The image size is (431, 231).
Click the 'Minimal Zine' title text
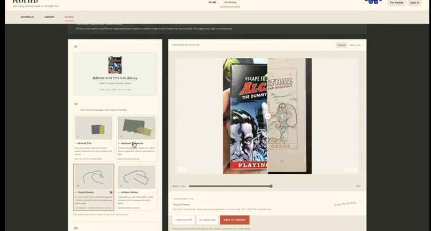[x=84, y=143]
